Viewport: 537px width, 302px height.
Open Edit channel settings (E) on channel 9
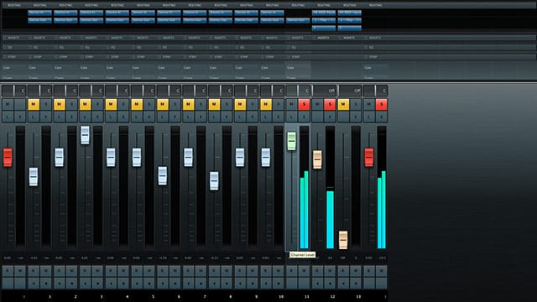(253, 117)
